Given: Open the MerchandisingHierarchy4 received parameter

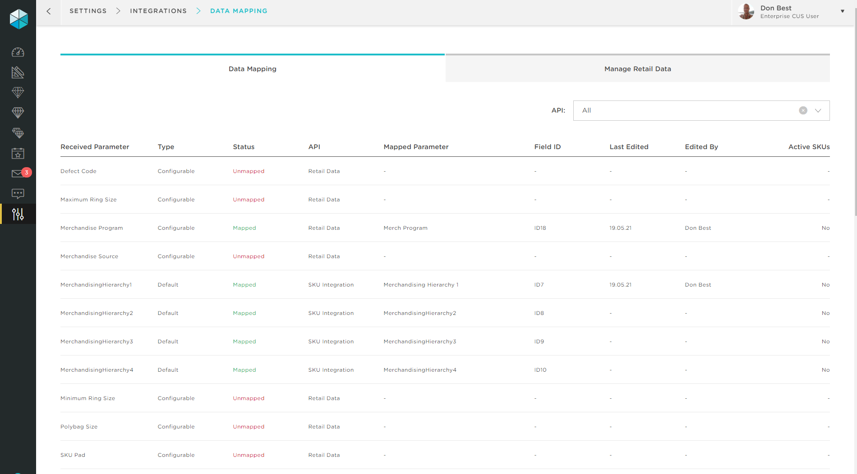Looking at the screenshot, I should (97, 370).
